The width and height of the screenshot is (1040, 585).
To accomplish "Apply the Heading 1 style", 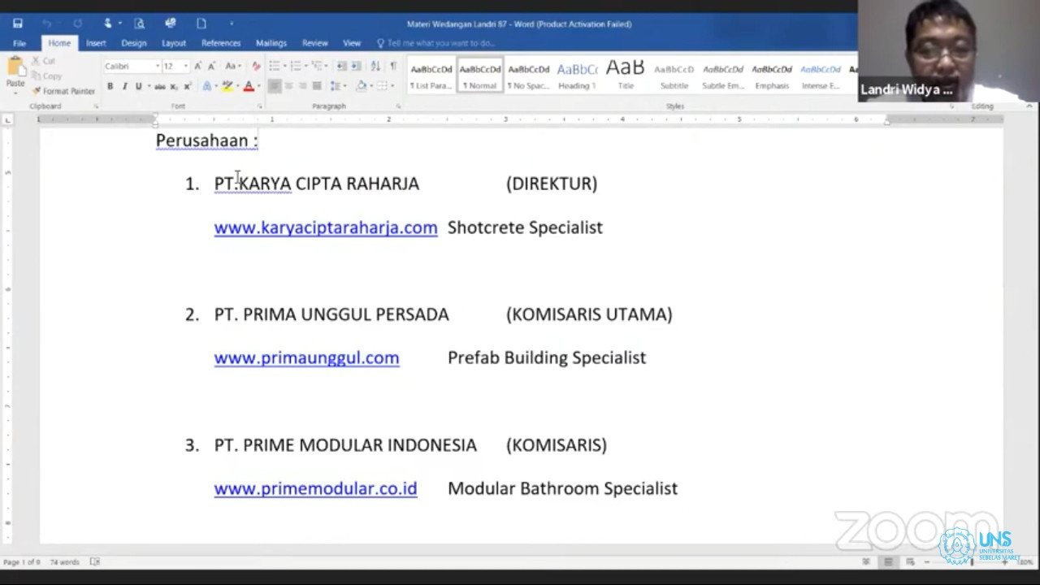I will coord(577,74).
